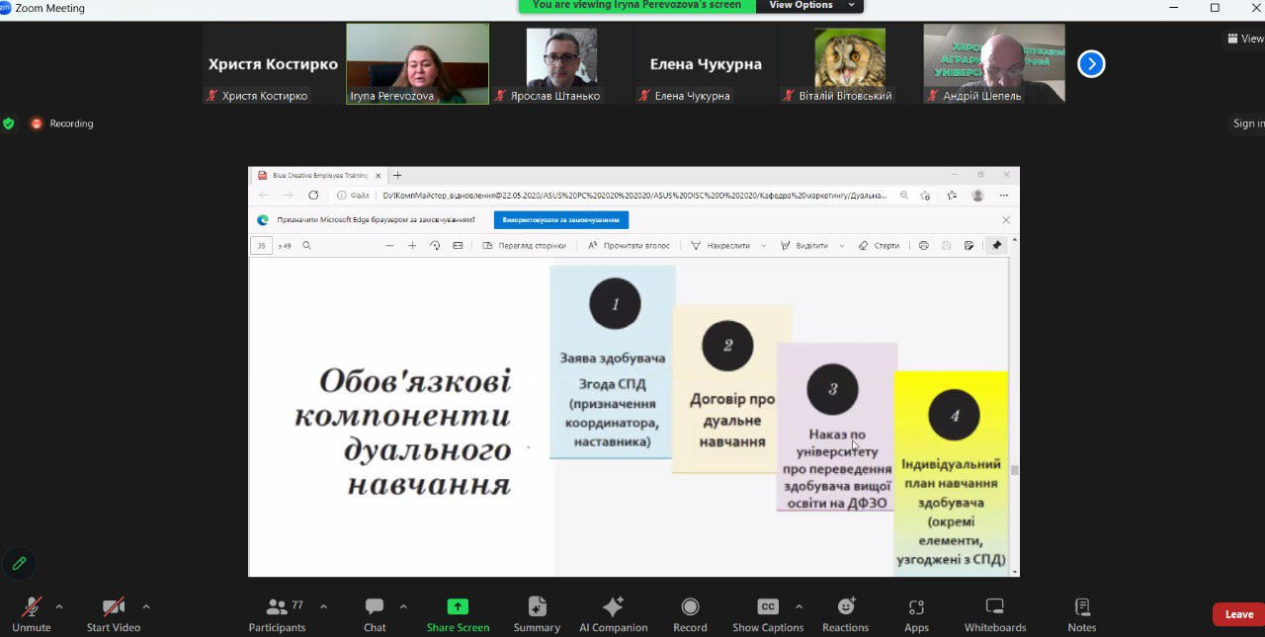The height and width of the screenshot is (637, 1265).
Task: Toggle Show Captions
Action: pos(768,613)
